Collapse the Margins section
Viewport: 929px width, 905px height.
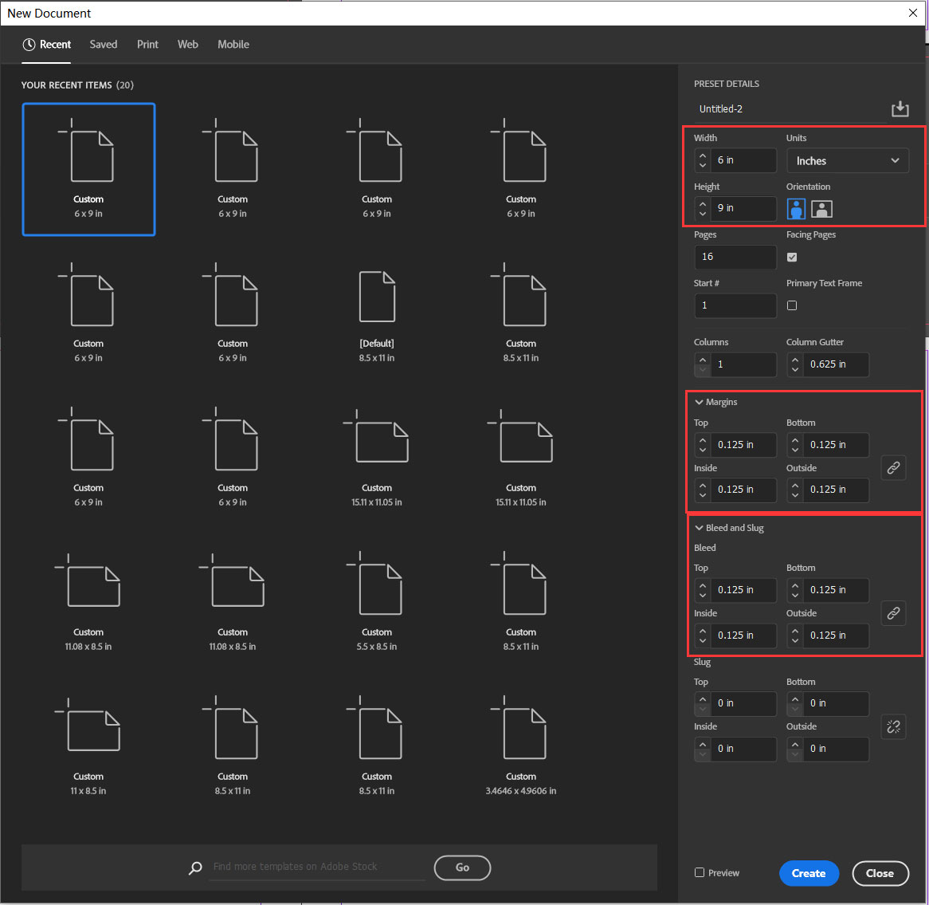(699, 402)
